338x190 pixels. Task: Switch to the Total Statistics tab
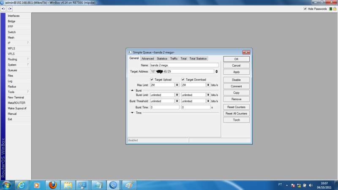pyautogui.click(x=198, y=59)
